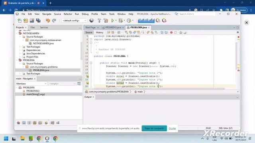The image size is (255, 143).
Task: Click the History view button
Action: 100,33
